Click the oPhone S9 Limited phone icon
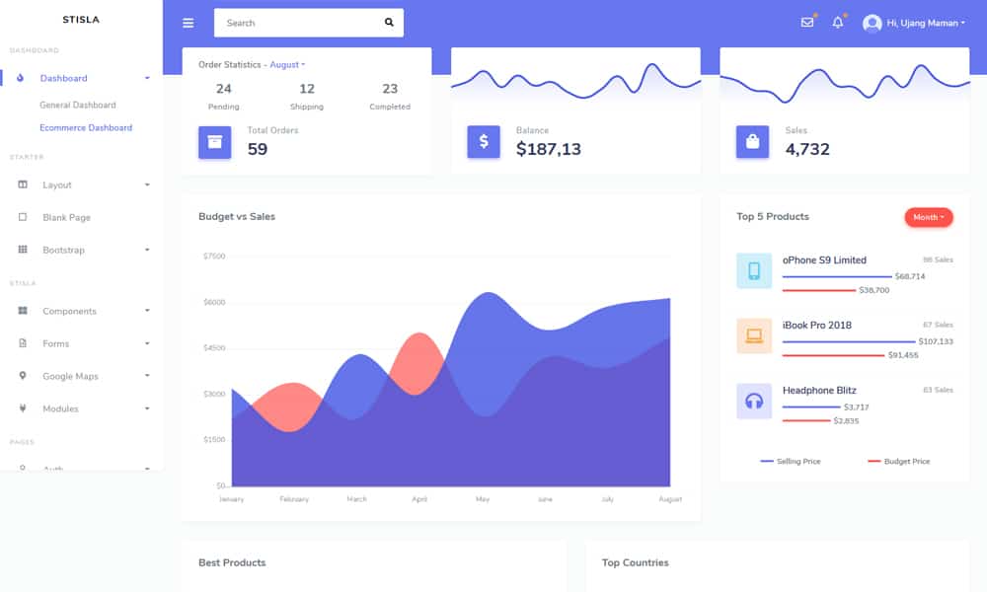987x592 pixels. 754,270
